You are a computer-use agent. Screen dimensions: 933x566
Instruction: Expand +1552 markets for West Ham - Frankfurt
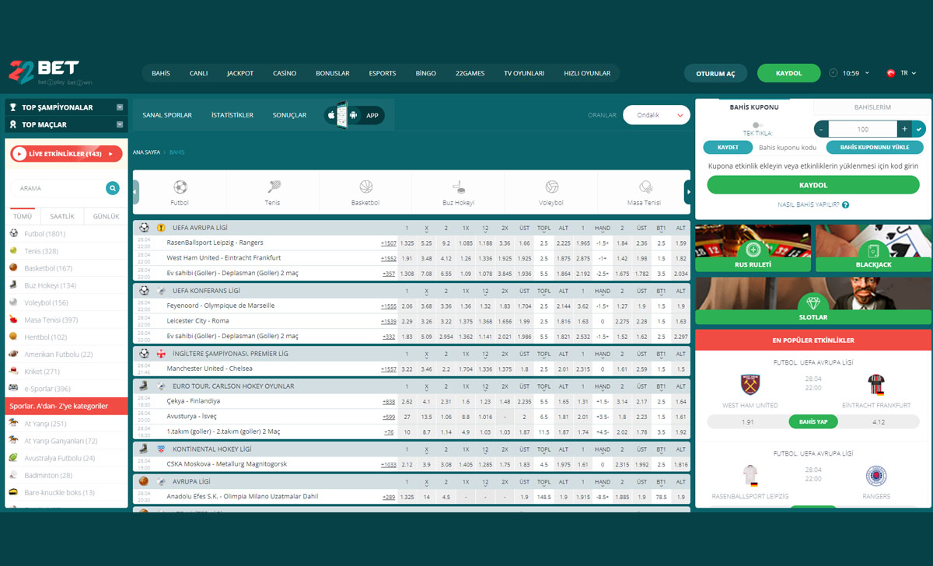(x=389, y=258)
